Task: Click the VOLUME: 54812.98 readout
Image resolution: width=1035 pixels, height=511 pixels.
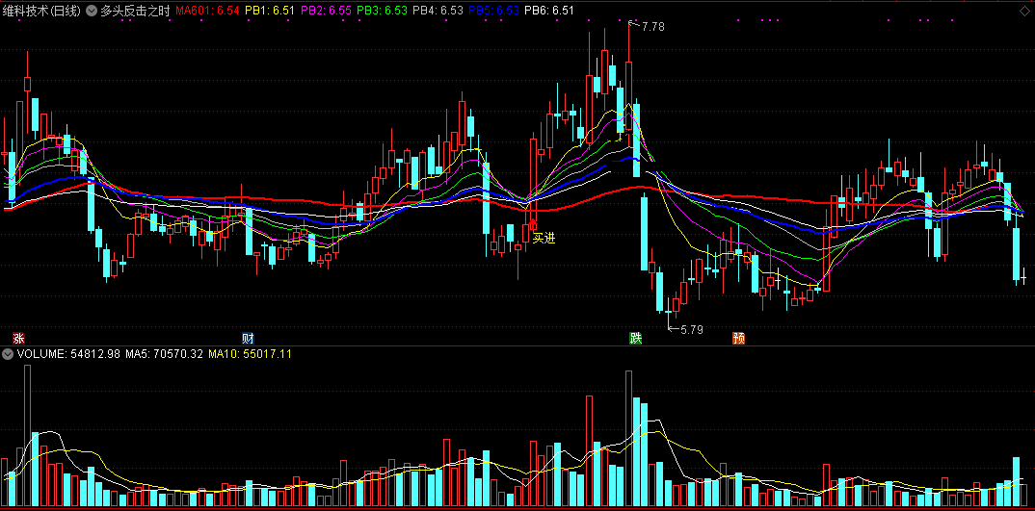Action: 68,354
